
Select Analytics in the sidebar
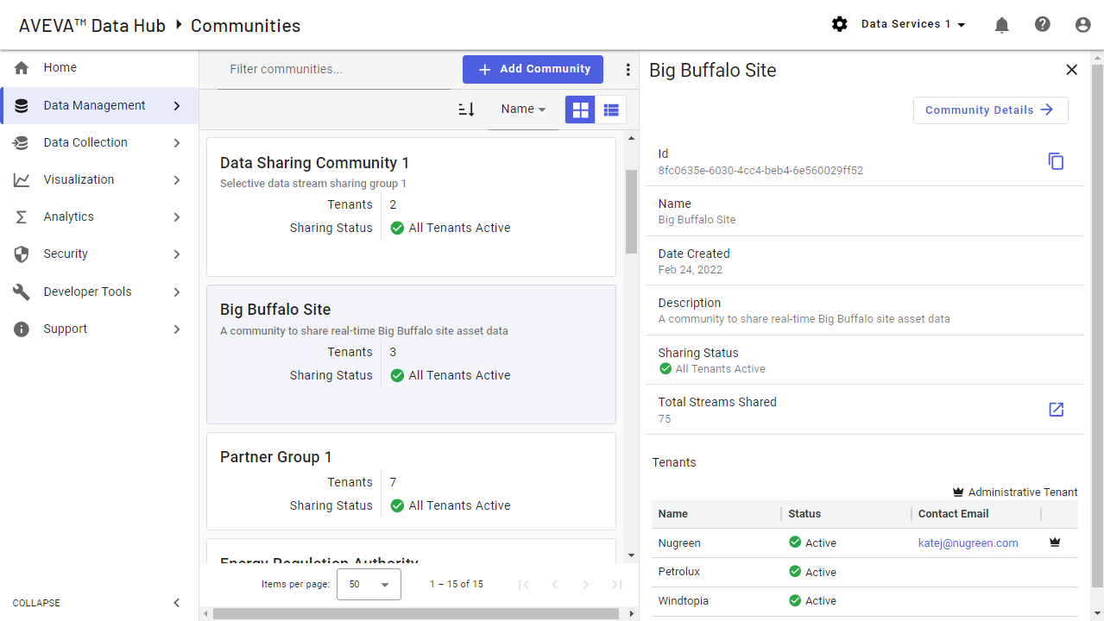tap(99, 216)
